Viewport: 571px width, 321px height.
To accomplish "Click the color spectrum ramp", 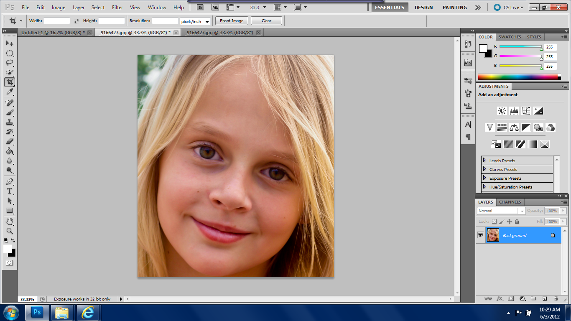I will [518, 77].
